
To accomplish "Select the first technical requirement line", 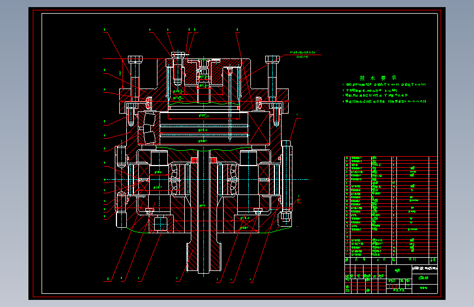I will [x=385, y=85].
